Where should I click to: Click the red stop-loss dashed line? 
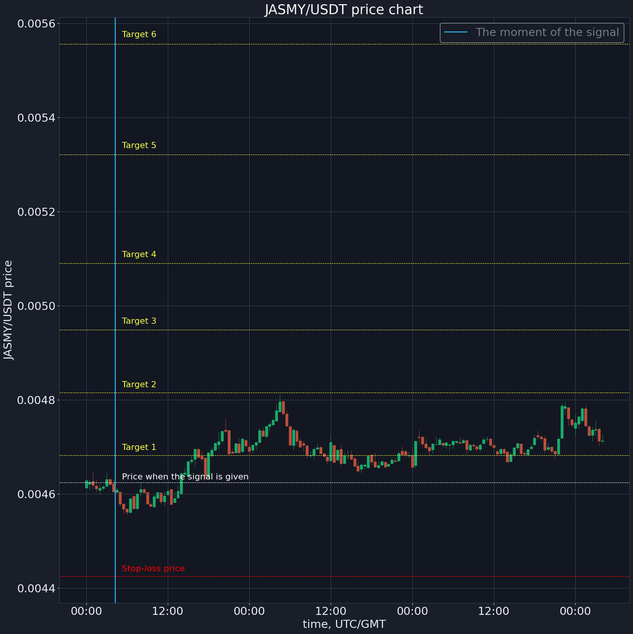[370, 576]
